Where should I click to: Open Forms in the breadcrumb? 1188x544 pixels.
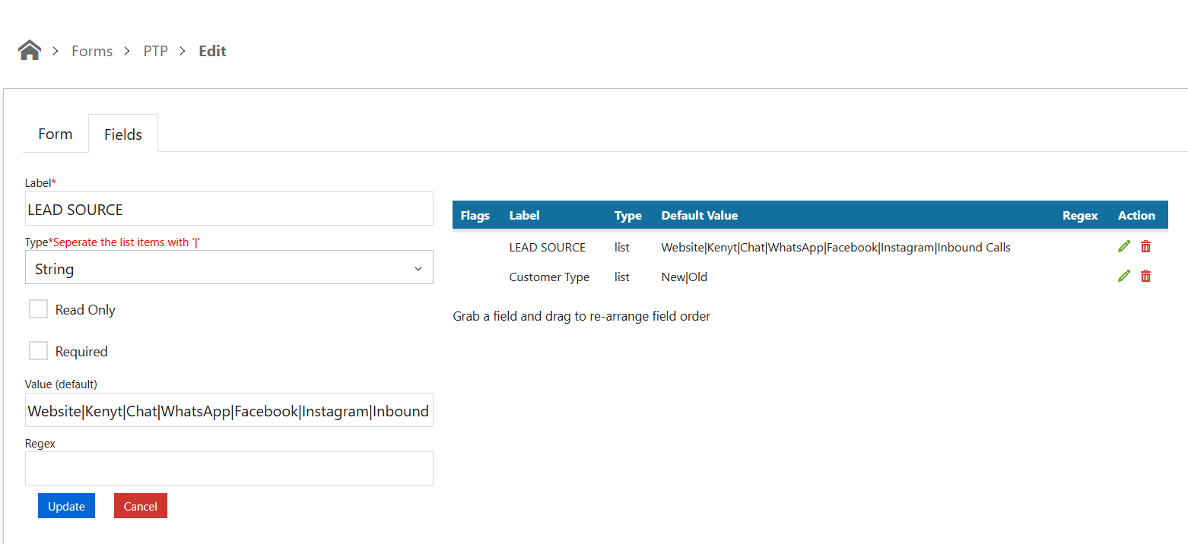click(92, 51)
